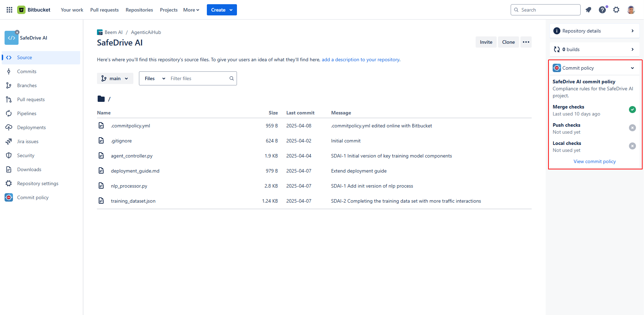This screenshot has height=315, width=644.
Task: Click the 'Initial commit' message for .gitignore
Action: click(x=346, y=141)
